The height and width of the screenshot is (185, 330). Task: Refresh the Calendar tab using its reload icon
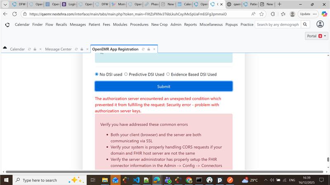29,49
